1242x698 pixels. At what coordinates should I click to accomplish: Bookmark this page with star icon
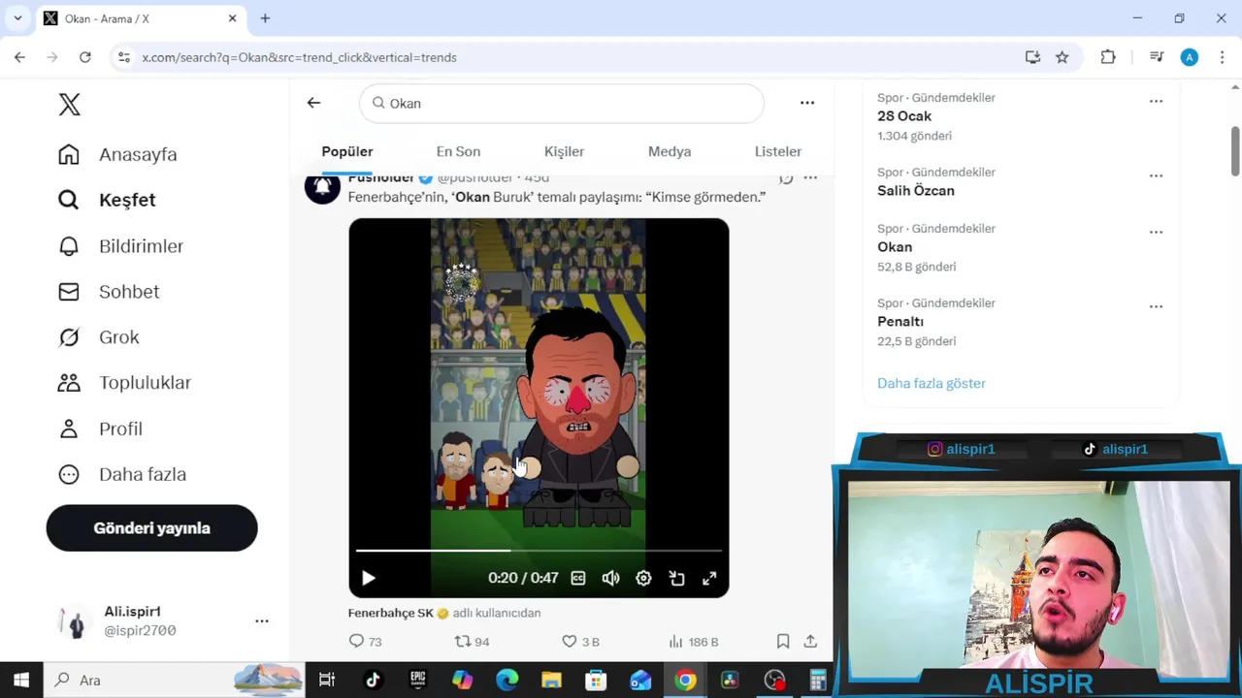1062,57
